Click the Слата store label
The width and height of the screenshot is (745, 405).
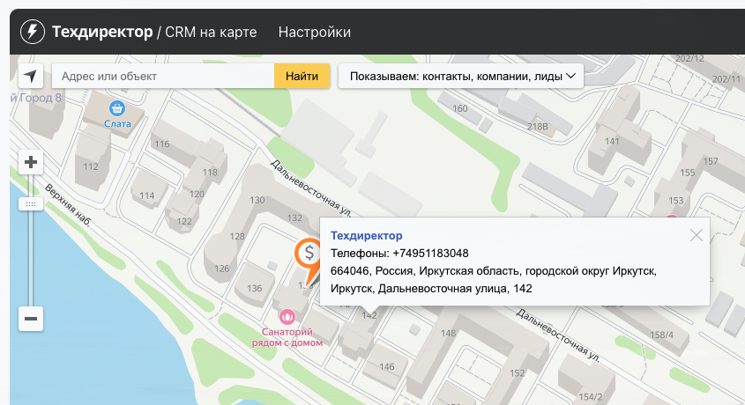pyautogui.click(x=117, y=124)
